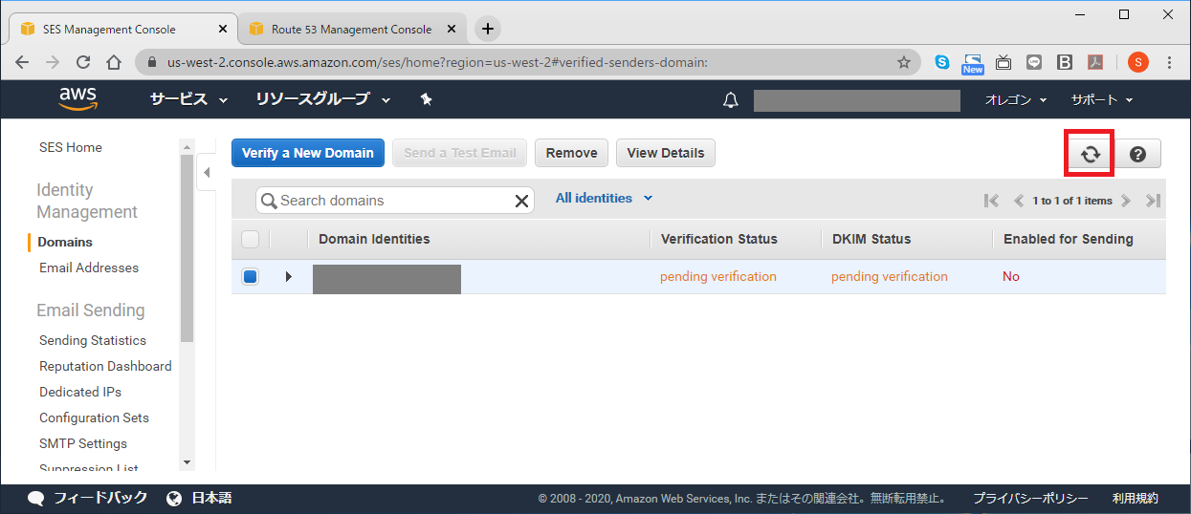This screenshot has width=1191, height=514.
Task: Select Domains in the sidebar
Action: pyautogui.click(x=65, y=242)
